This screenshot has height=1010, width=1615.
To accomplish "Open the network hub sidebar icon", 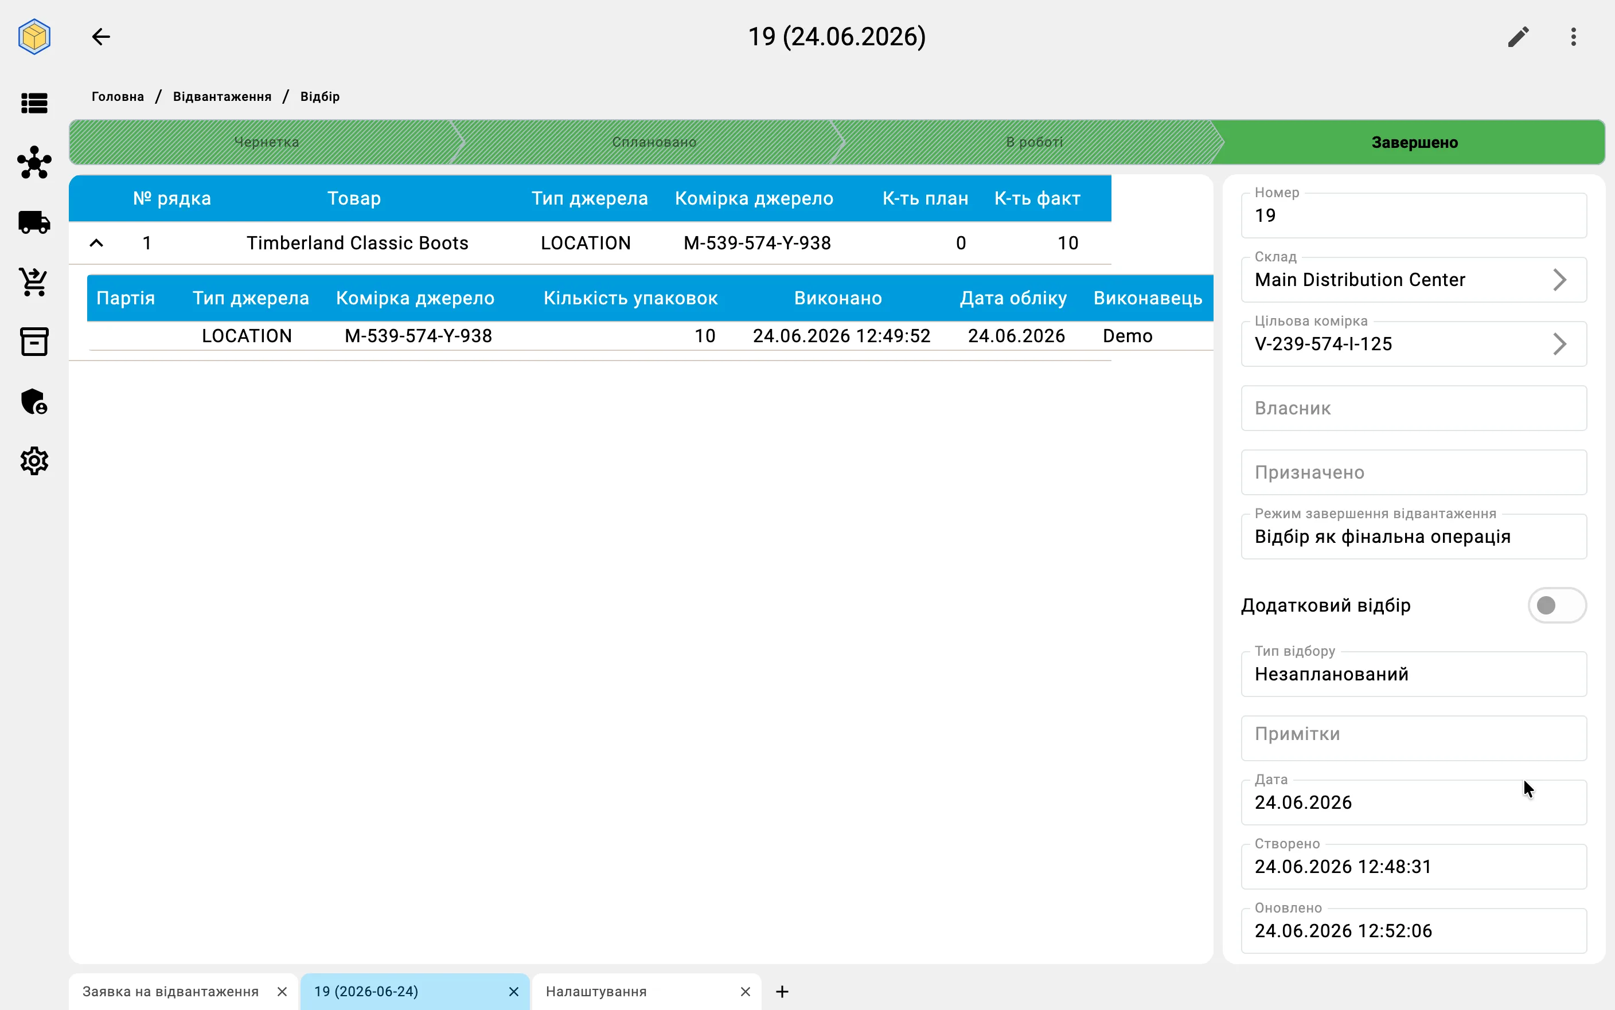I will click(x=34, y=162).
